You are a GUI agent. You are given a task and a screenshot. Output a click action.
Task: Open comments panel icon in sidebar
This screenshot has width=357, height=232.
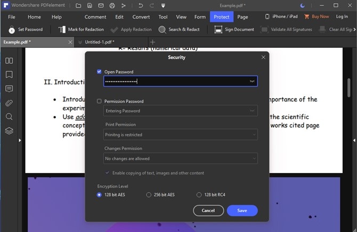pyautogui.click(x=9, y=89)
